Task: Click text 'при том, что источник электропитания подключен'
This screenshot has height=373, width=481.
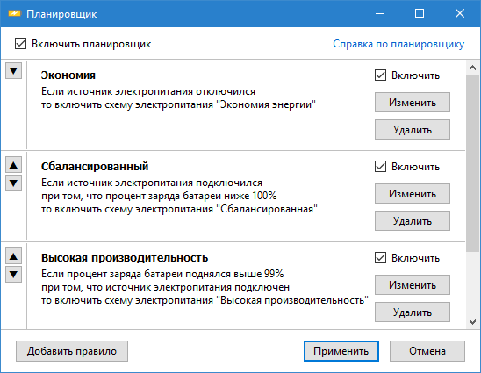Action: [x=165, y=287]
